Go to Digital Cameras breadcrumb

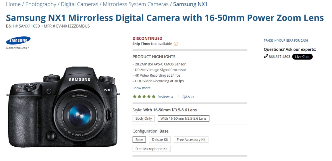click(x=79, y=4)
